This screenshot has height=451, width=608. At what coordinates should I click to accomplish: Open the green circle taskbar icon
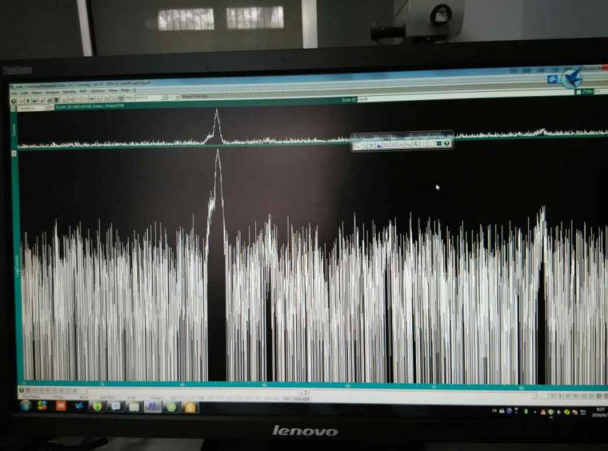172,407
